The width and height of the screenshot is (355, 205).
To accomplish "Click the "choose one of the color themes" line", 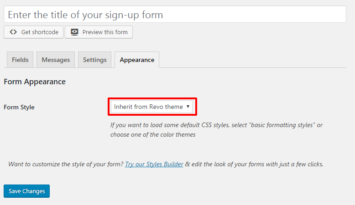I will point(153,134).
